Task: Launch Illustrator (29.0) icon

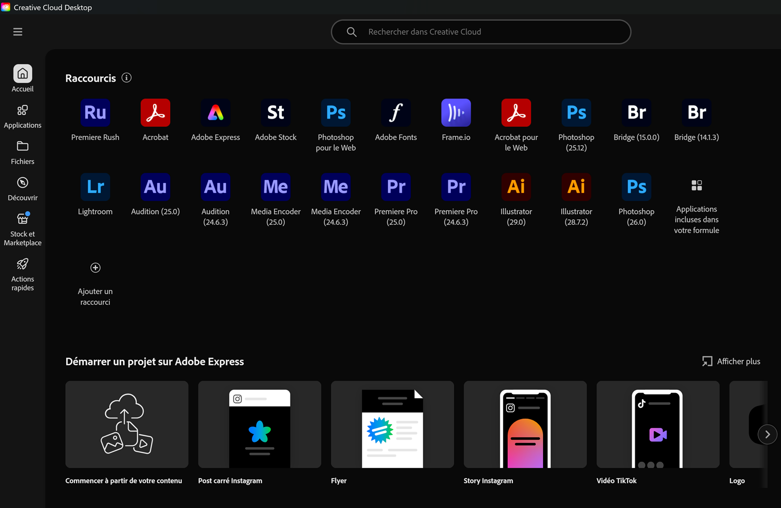Action: (516, 187)
